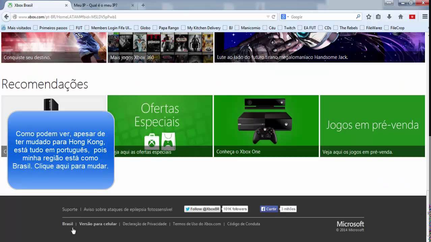Bookmark this page with the star icon
The image size is (431, 242).
pyautogui.click(x=369, y=17)
